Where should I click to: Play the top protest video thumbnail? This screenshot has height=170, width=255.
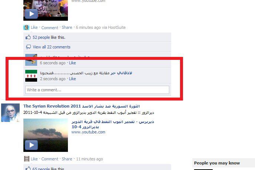click(46, 10)
